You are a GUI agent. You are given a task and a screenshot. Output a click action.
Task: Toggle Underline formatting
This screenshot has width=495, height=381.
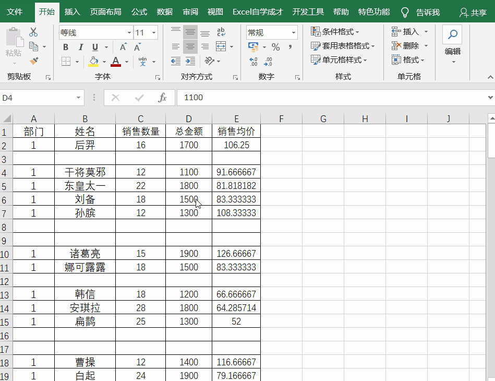[x=95, y=47]
